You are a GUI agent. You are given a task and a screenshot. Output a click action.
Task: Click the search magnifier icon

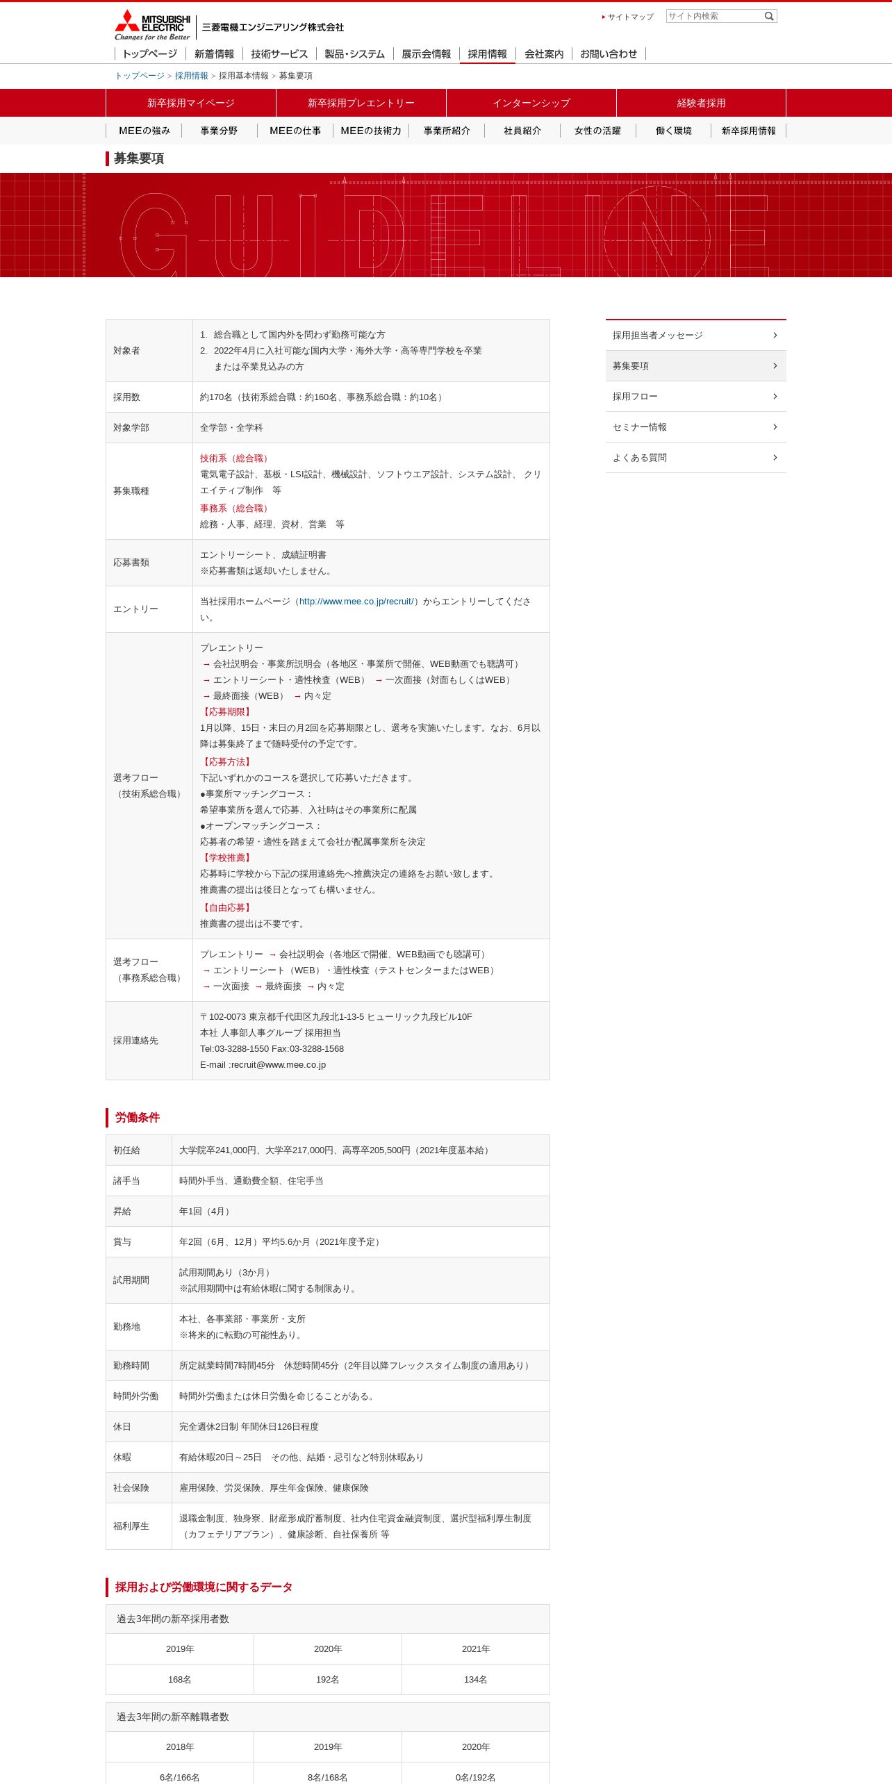(x=769, y=16)
